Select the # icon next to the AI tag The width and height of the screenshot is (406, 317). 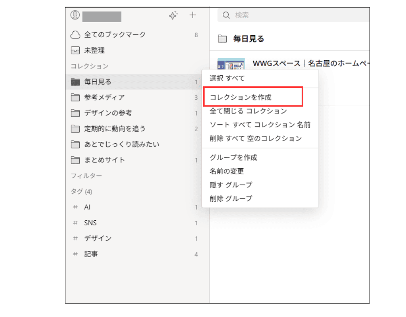[x=75, y=207]
